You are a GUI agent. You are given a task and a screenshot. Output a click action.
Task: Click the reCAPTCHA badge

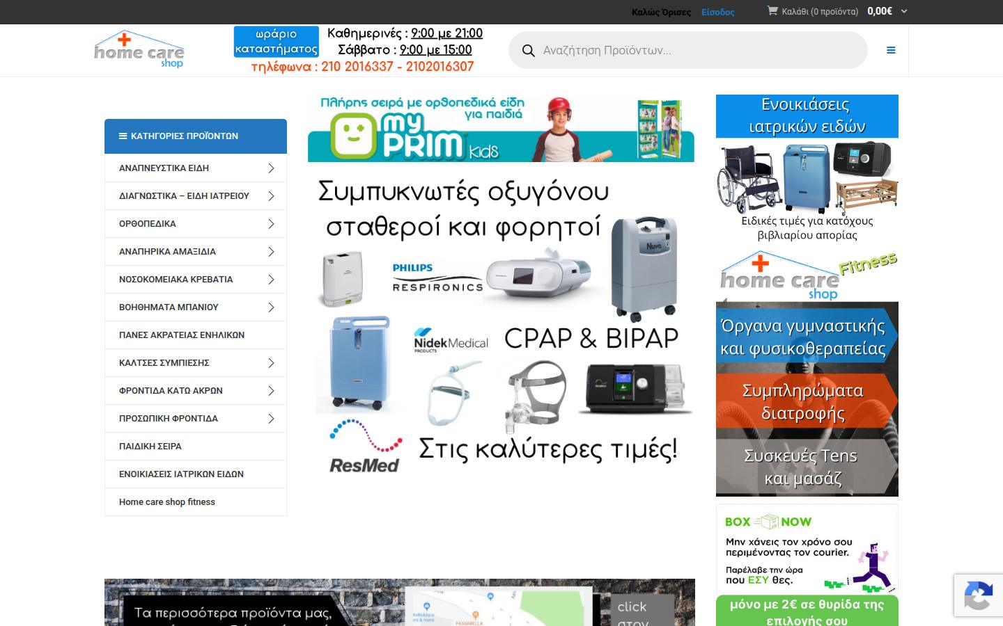coord(978,596)
